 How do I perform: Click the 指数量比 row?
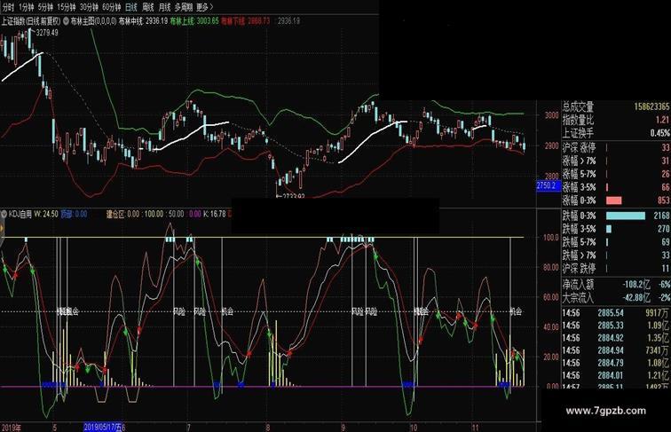[x=616, y=120]
